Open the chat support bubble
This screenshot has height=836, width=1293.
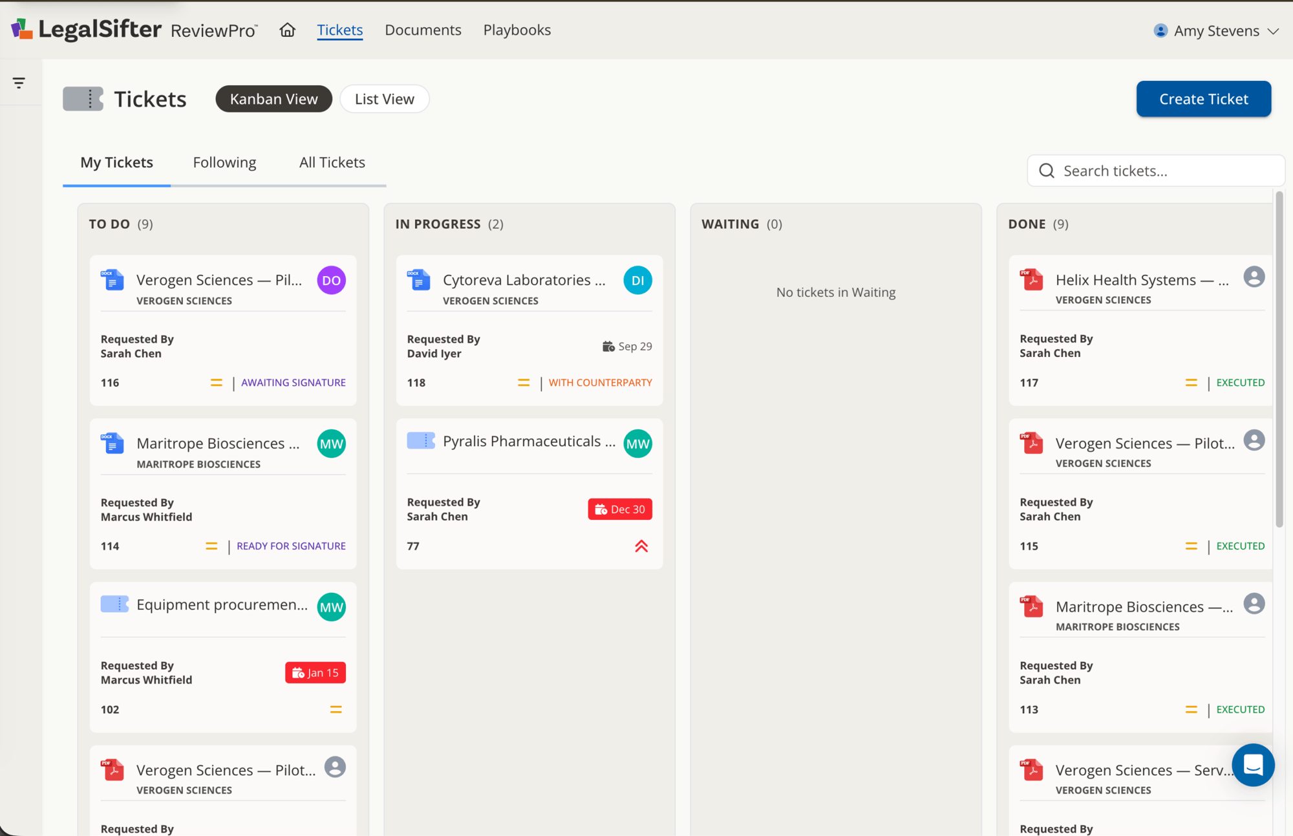[x=1253, y=765]
